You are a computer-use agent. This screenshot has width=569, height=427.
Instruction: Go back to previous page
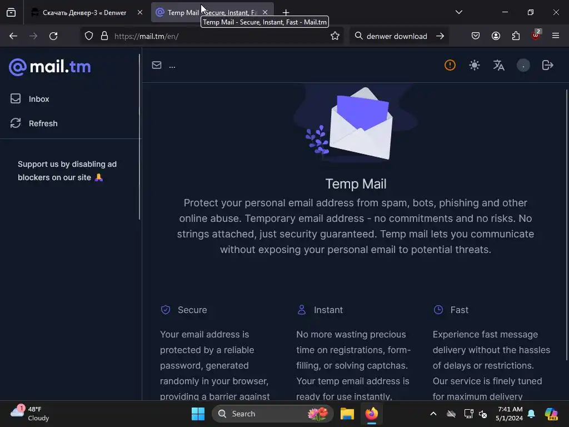click(x=13, y=36)
